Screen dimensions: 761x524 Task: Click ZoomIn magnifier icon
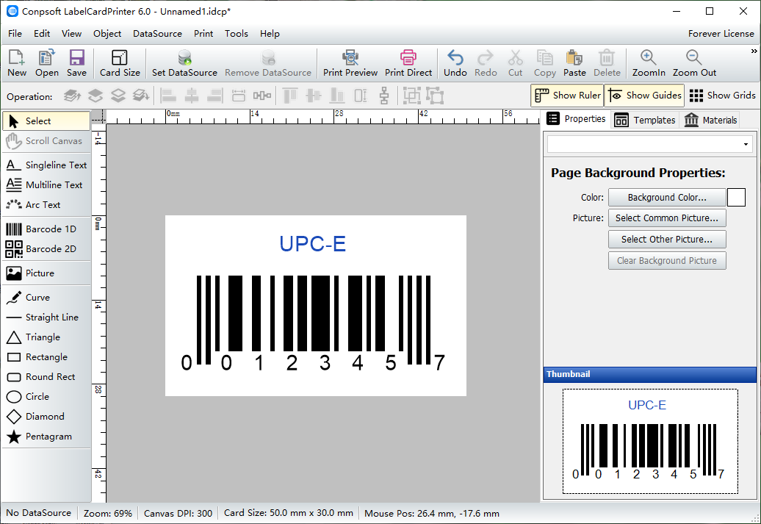pos(649,63)
